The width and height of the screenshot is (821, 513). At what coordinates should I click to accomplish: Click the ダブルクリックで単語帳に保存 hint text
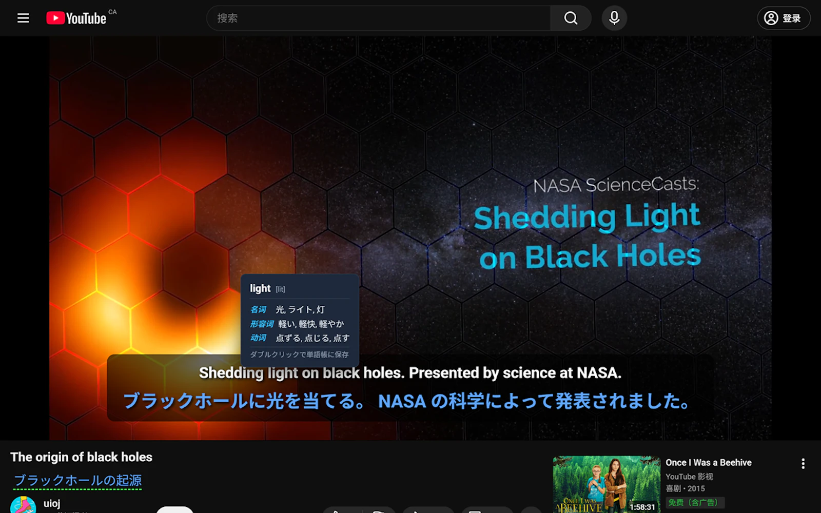(299, 354)
